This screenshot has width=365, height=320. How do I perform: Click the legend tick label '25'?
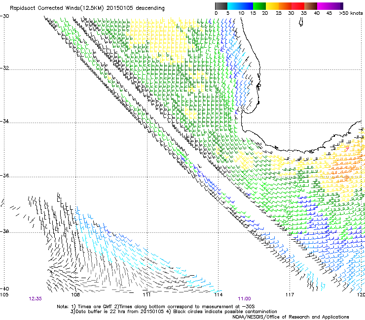pyautogui.click(x=279, y=13)
